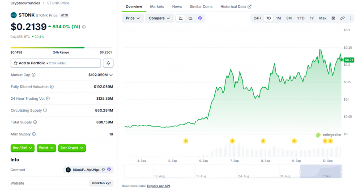Click the Cryptocurrencies breadcrumb link
Screen dimensions: 358x190
coord(25,3)
